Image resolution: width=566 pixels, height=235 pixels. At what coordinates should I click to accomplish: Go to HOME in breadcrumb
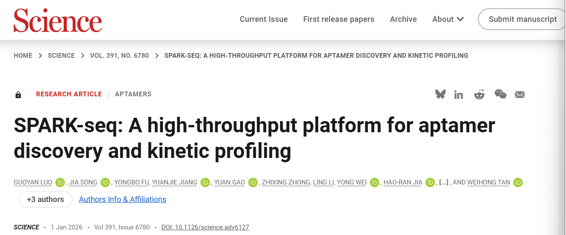pyautogui.click(x=23, y=56)
